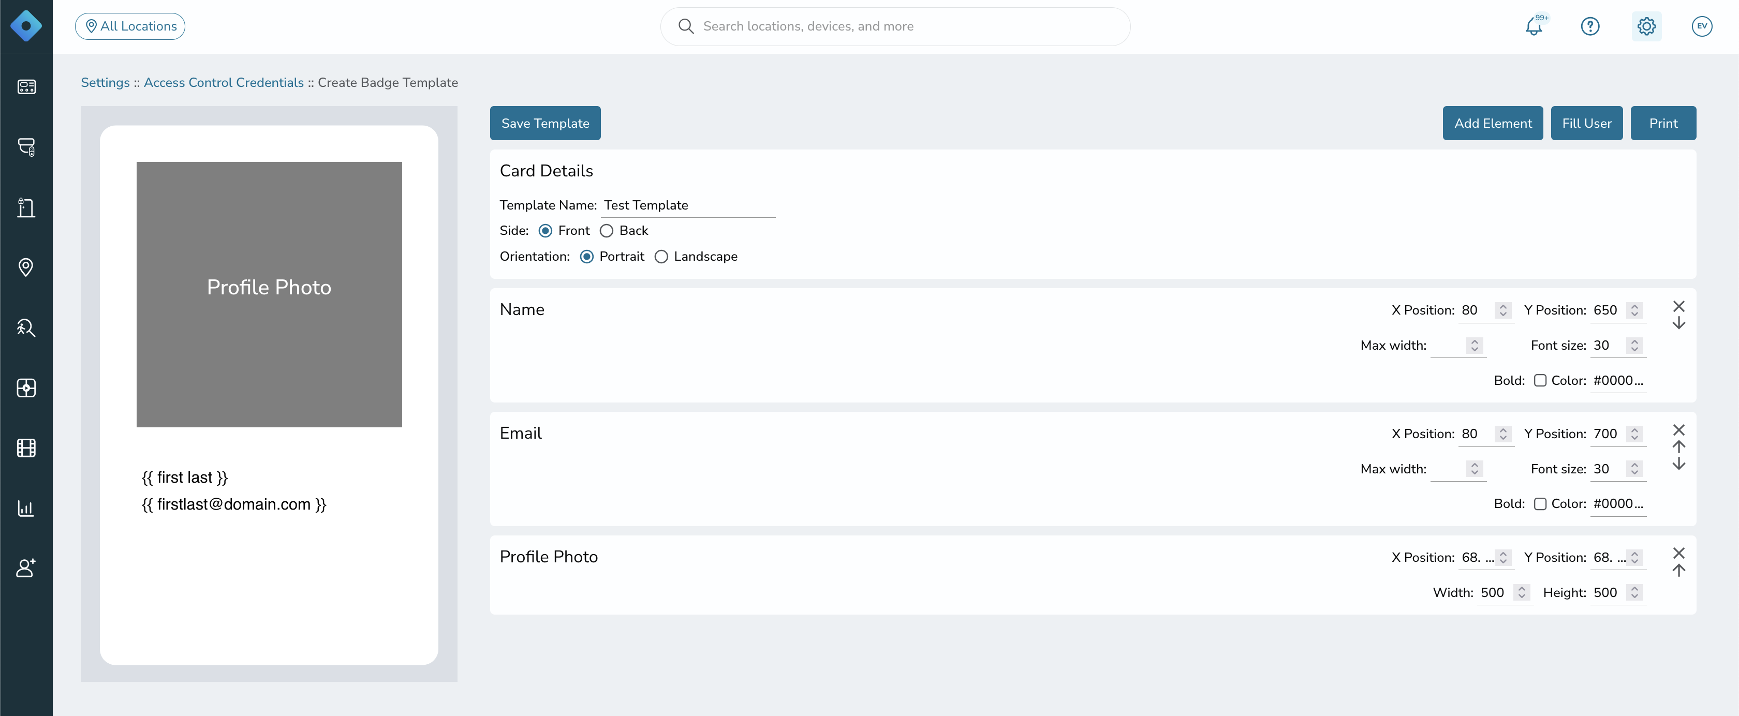
Task: Open the All Locations selector
Action: (x=130, y=26)
